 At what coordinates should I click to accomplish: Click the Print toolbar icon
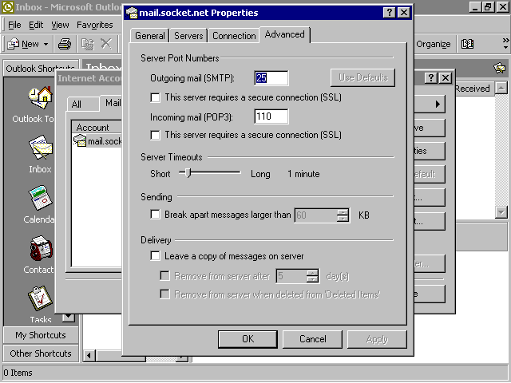[65, 44]
